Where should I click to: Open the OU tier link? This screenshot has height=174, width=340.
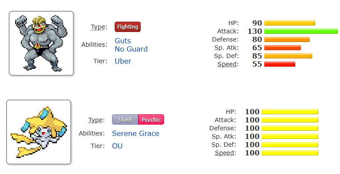[117, 146]
